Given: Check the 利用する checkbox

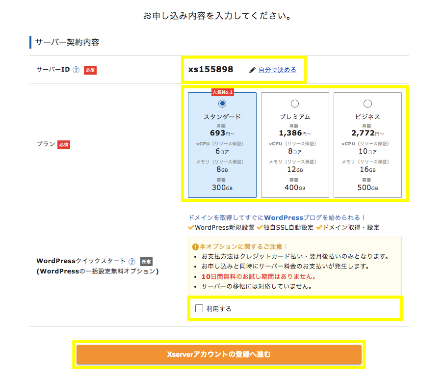Looking at the screenshot, I should pyautogui.click(x=199, y=308).
